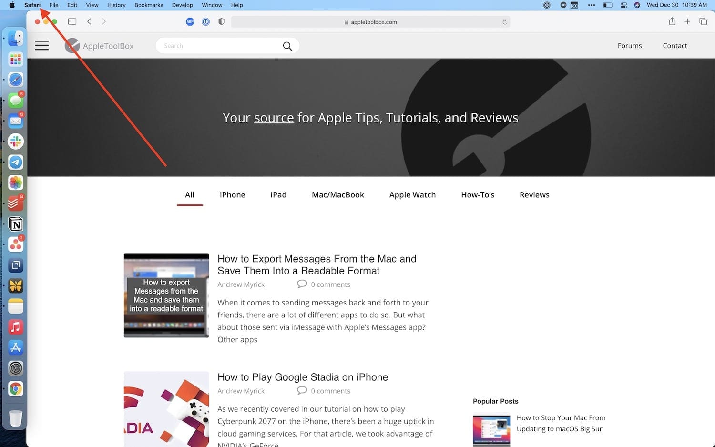The height and width of the screenshot is (447, 715).
Task: Open the Privacy Report shield icon
Action: tap(221, 21)
